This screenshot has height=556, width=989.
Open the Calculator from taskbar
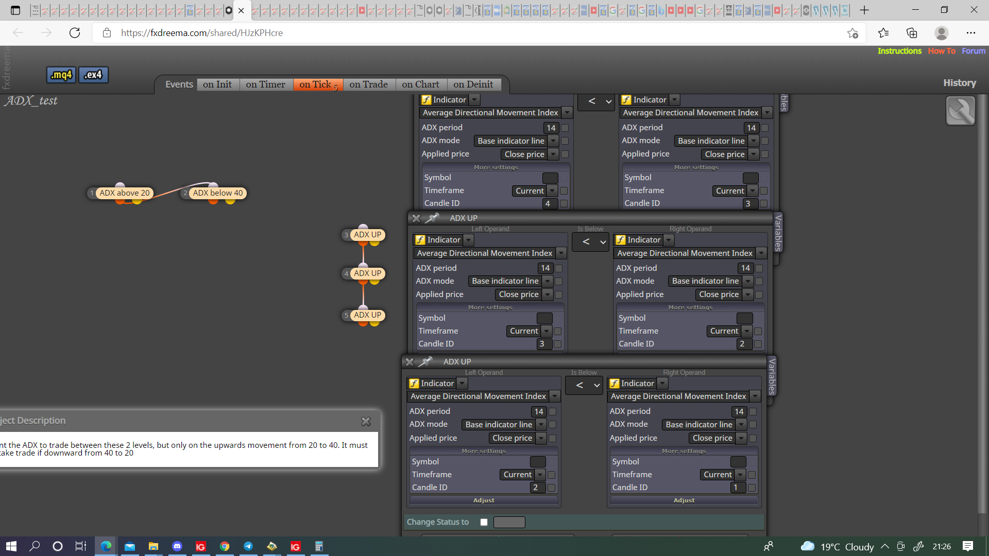319,546
